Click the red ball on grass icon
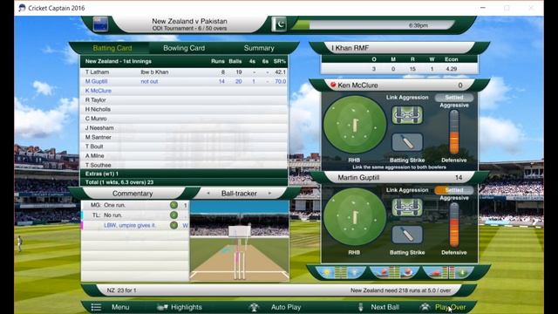 pyautogui.click(x=435, y=273)
